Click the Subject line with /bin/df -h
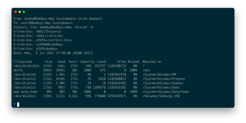 (x=53, y=27)
